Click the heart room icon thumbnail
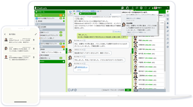The height and width of the screenshot is (107, 193). (x=70, y=13)
